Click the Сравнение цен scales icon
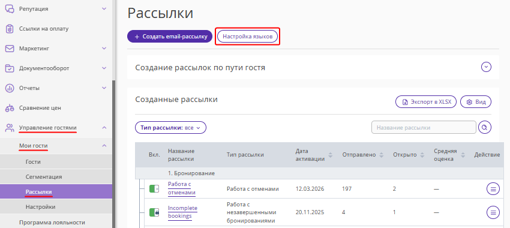This screenshot has height=228, width=510. [x=10, y=107]
